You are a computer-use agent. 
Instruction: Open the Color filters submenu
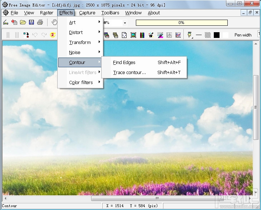pos(81,82)
